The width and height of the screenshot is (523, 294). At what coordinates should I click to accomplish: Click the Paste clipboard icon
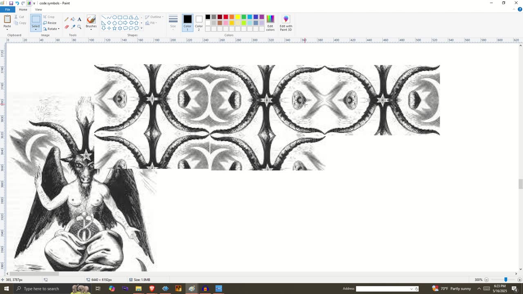click(x=7, y=19)
